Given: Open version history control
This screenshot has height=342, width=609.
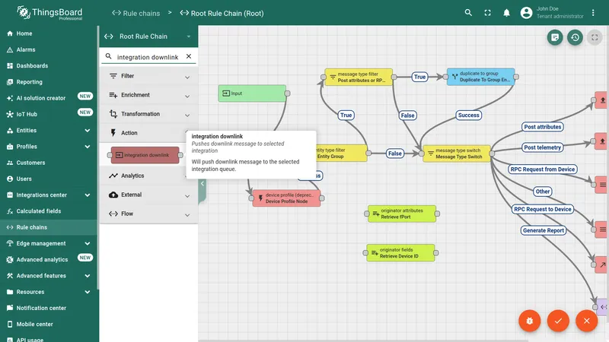Looking at the screenshot, I should (x=575, y=37).
